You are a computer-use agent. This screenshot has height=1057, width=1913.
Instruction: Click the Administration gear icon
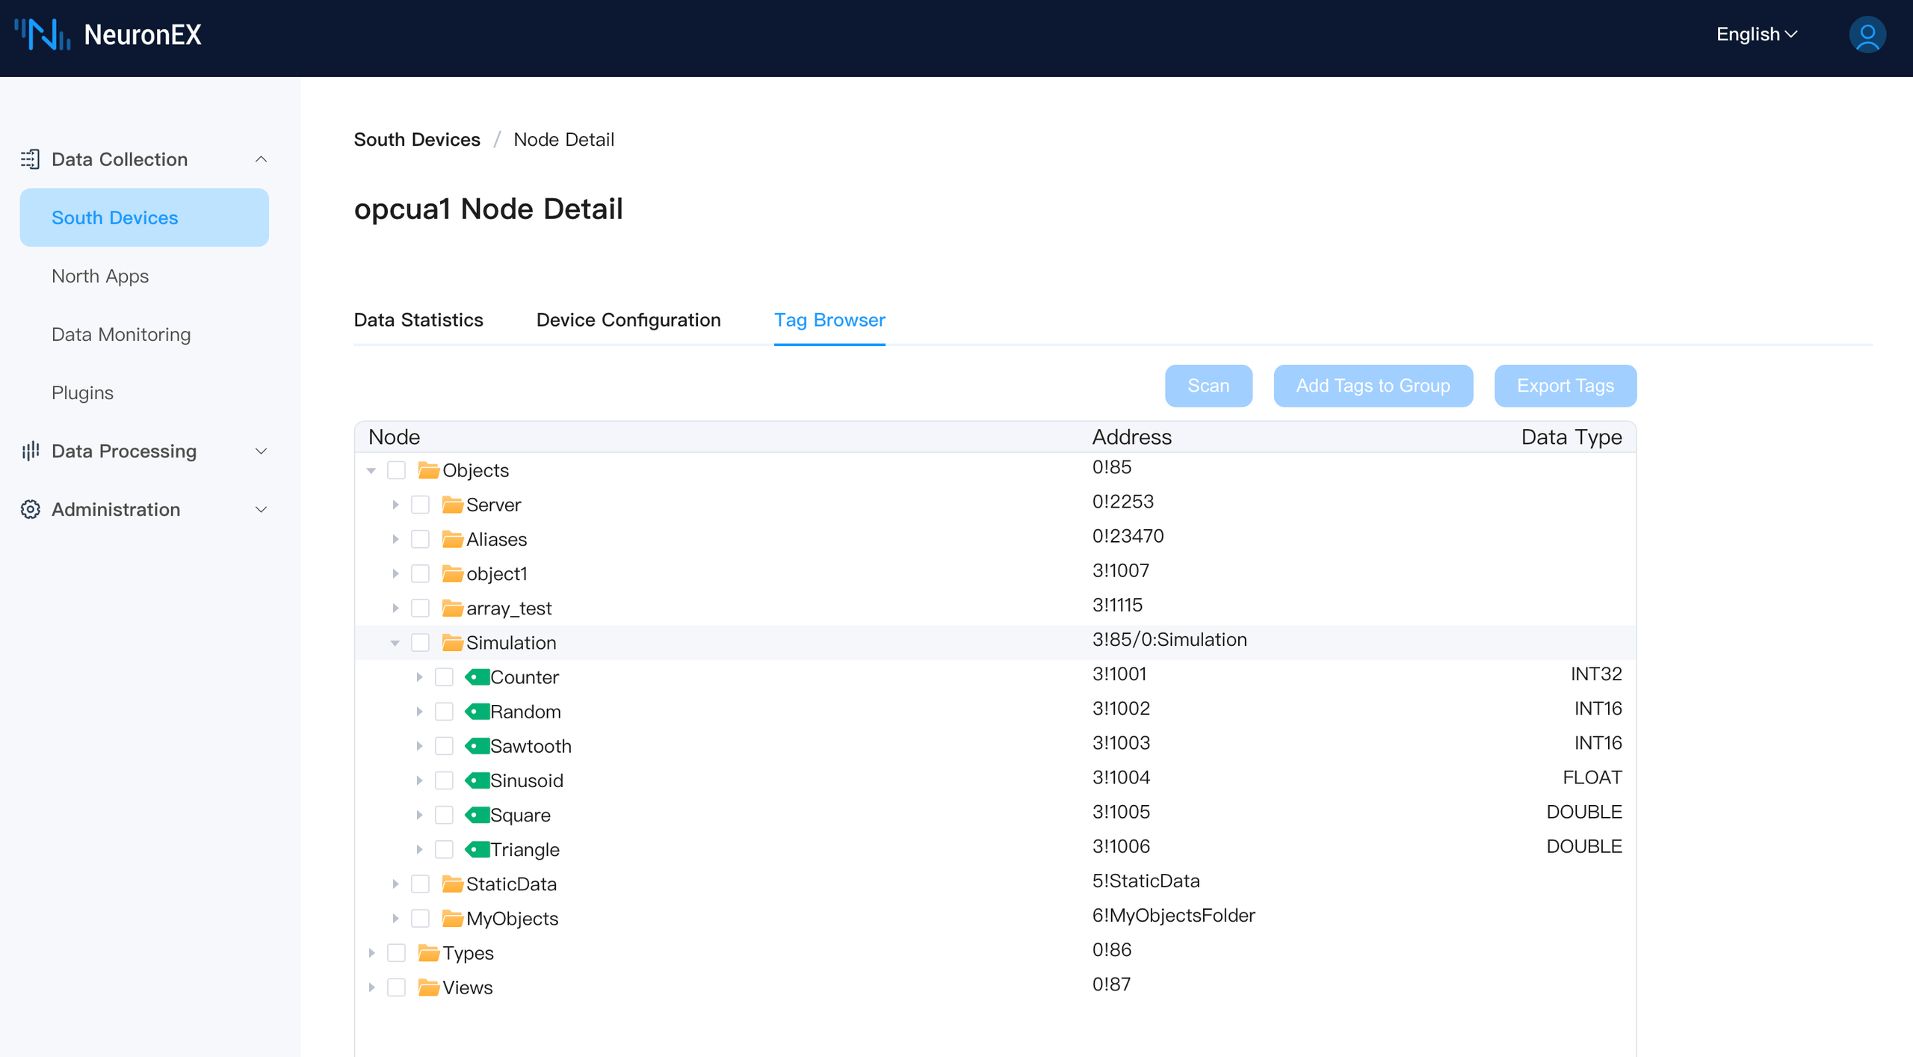(31, 509)
